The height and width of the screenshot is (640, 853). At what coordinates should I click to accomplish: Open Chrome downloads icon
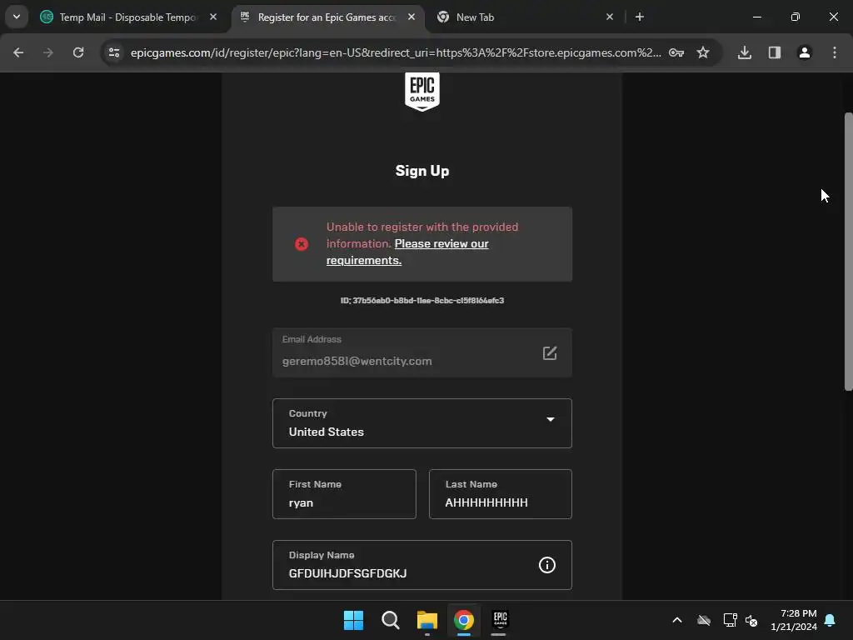point(744,52)
